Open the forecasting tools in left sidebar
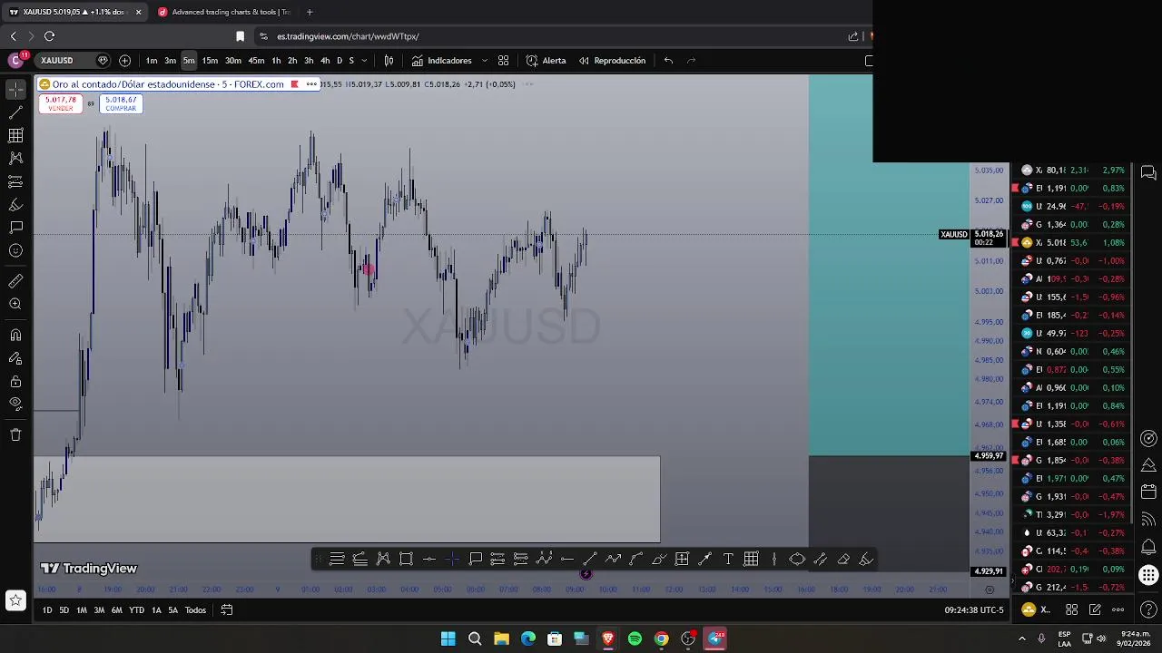This screenshot has height=653, width=1162. (x=15, y=181)
